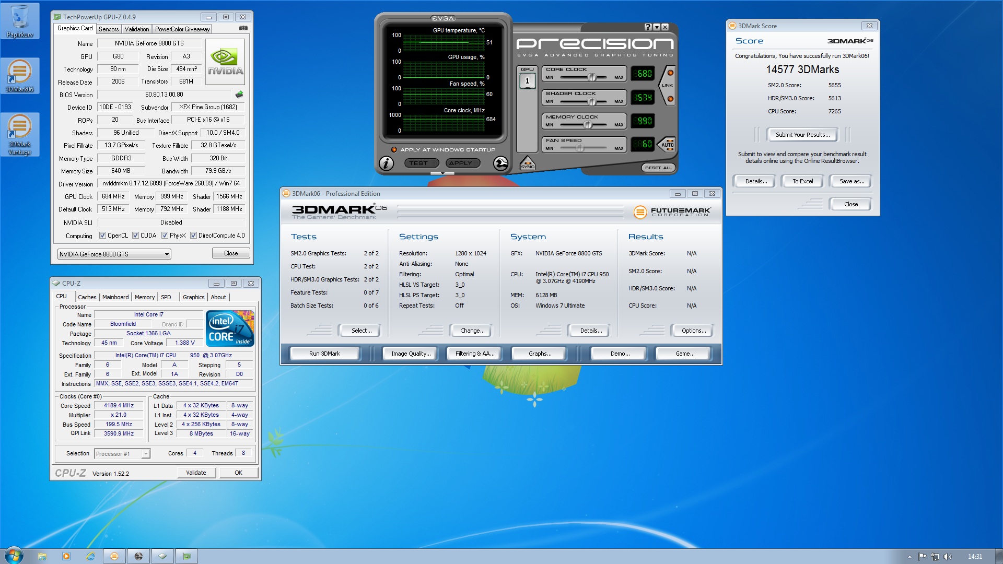Image resolution: width=1003 pixels, height=564 pixels.
Task: Launch Windows Media Player from the taskbar
Action: tap(66, 556)
